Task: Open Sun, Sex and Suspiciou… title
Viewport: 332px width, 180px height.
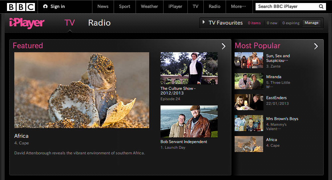Action: point(278,58)
